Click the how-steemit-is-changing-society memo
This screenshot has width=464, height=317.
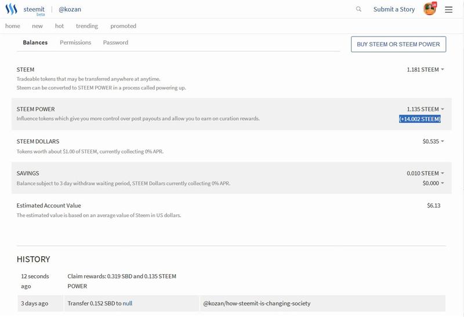(257, 304)
